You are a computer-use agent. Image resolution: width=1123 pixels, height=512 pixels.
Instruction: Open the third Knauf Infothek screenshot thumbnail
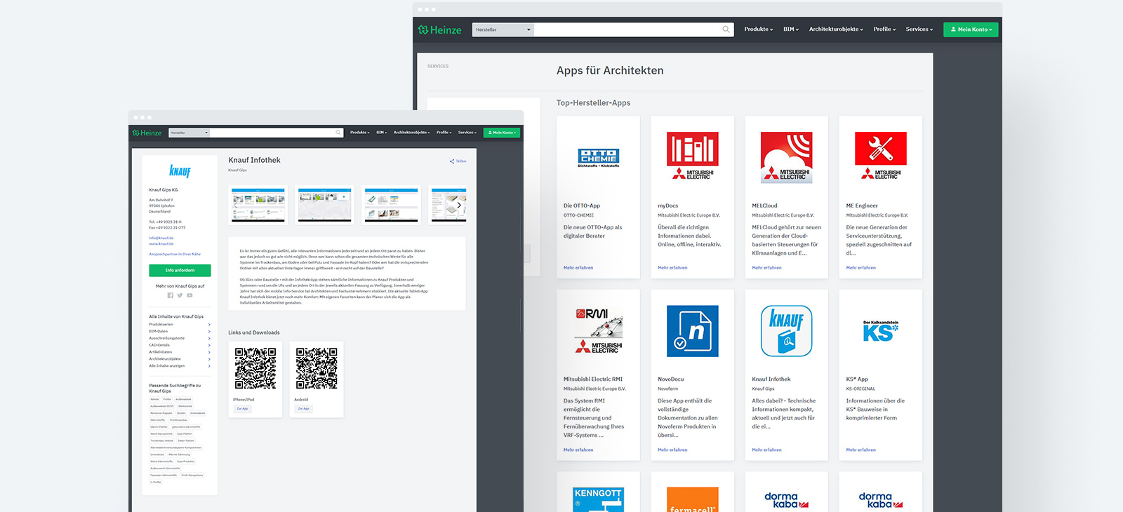(x=391, y=205)
